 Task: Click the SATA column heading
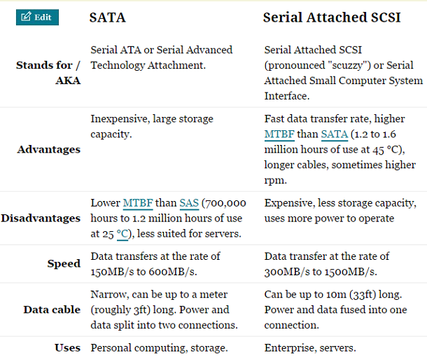[x=108, y=18]
